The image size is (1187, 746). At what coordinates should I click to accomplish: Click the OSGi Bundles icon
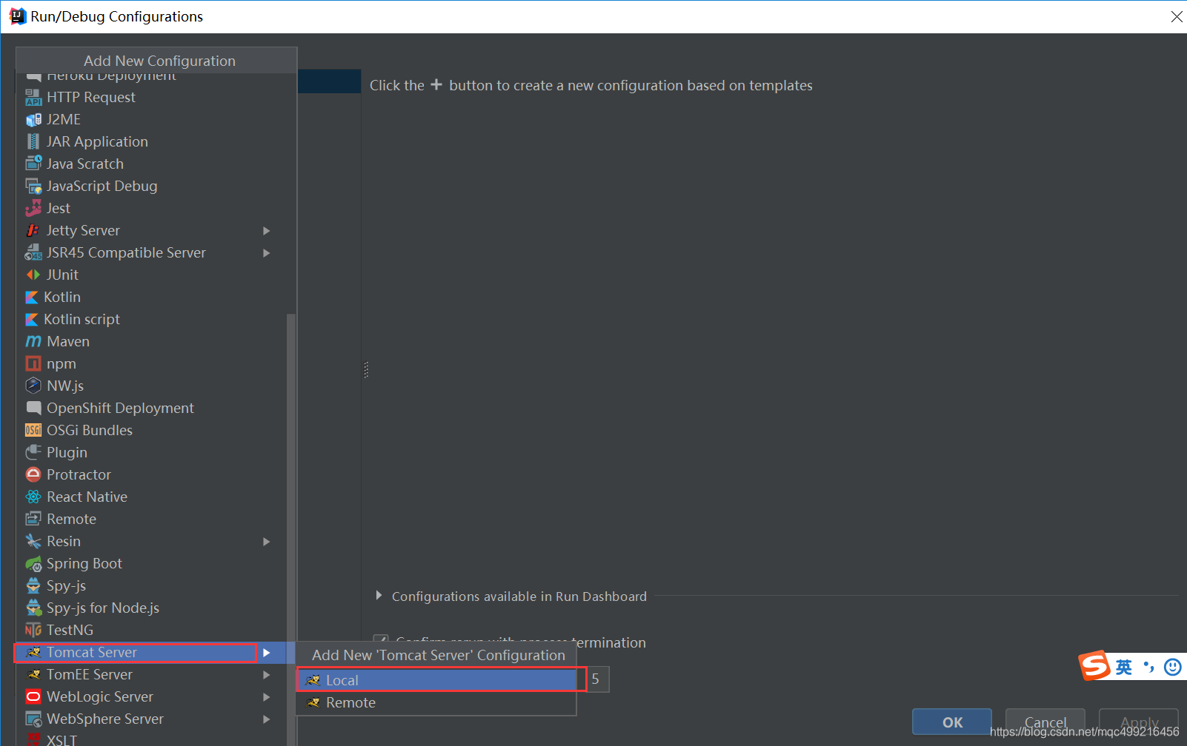[33, 430]
